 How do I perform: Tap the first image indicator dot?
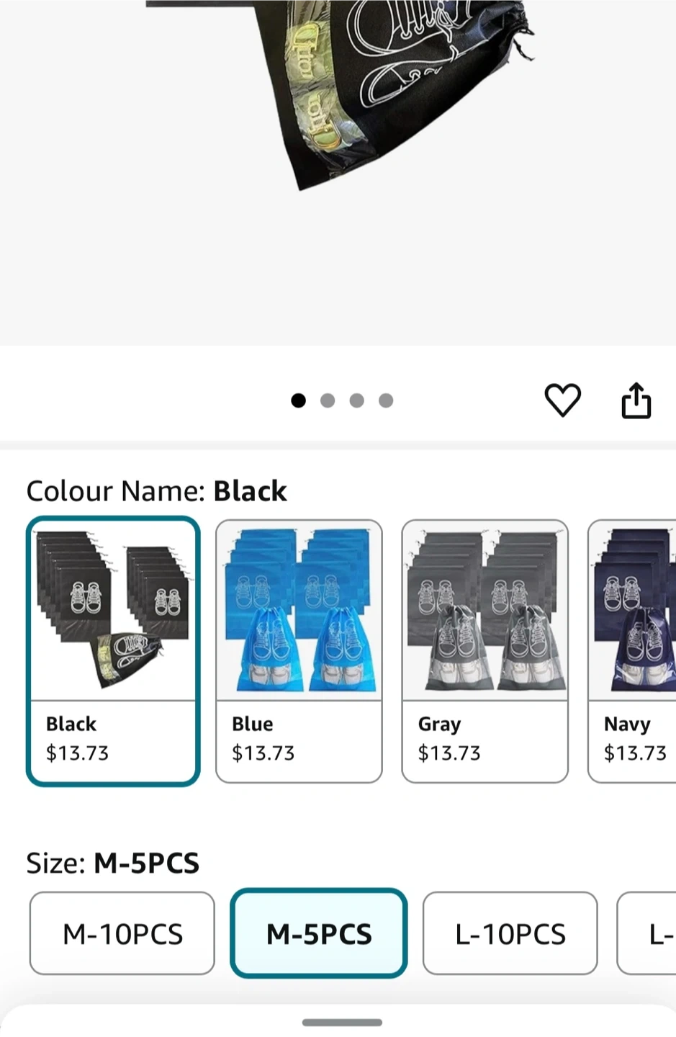coord(298,400)
